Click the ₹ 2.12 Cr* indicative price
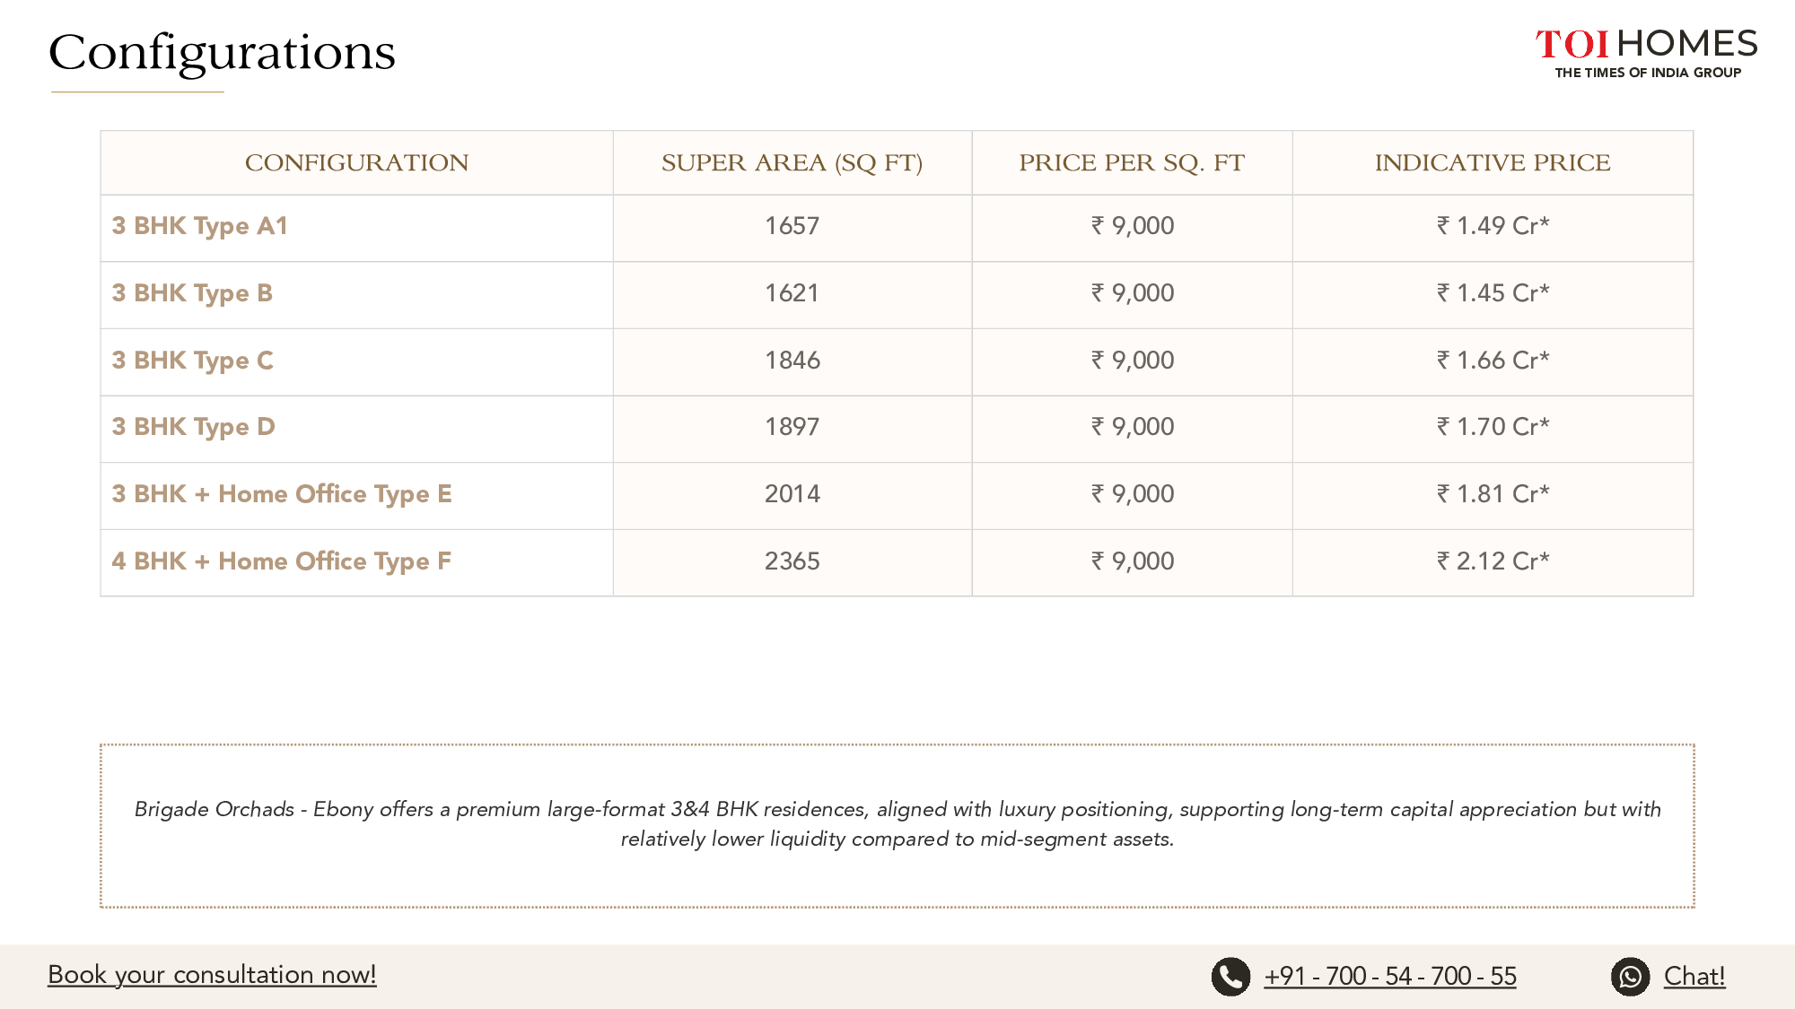 [x=1493, y=561]
